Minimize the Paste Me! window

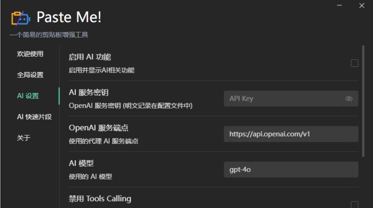click(340, 6)
